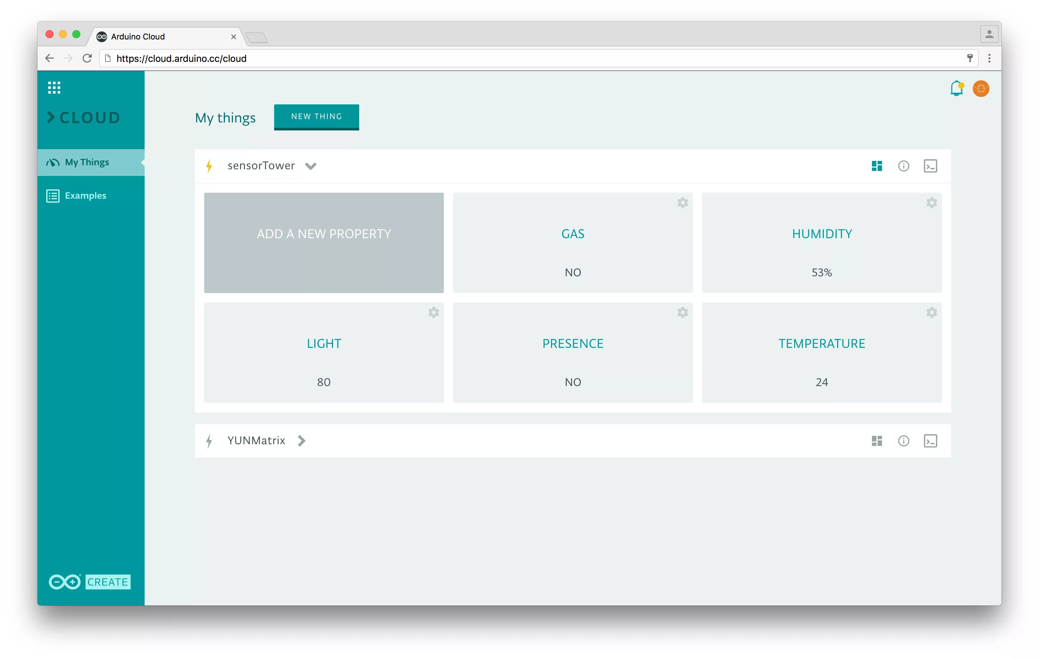The height and width of the screenshot is (659, 1039).
Task: Click the user profile avatar icon
Action: tap(981, 89)
